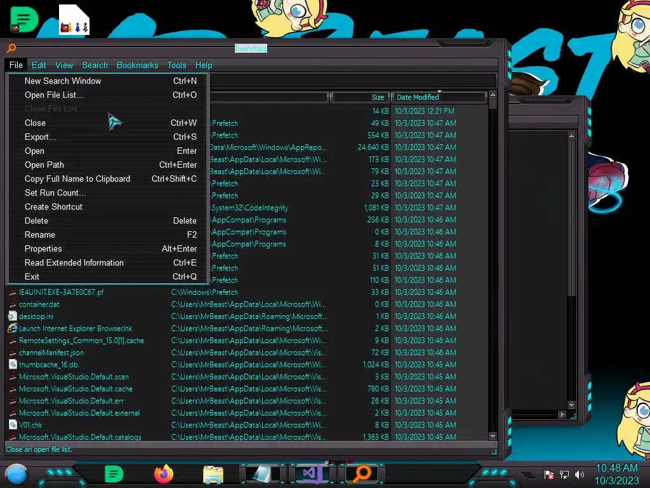Switch to Visual Studio on the taskbar
Image resolution: width=650 pixels, height=488 pixels.
coord(312,474)
